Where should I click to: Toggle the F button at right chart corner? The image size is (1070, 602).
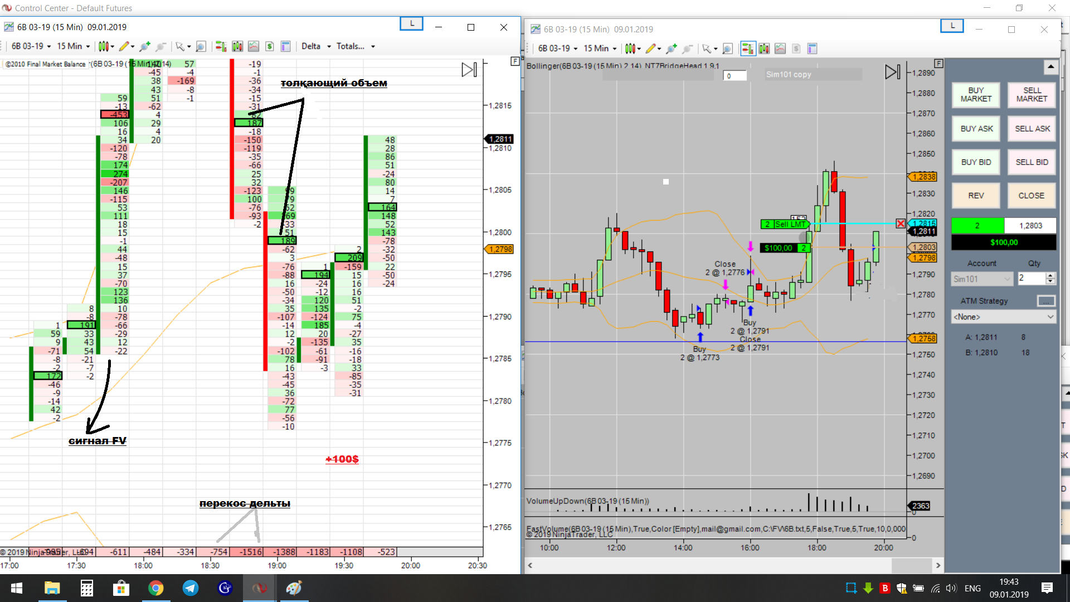tap(939, 64)
